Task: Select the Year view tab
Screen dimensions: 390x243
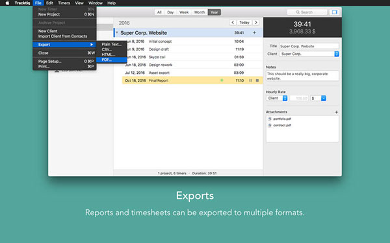Action: (214, 12)
